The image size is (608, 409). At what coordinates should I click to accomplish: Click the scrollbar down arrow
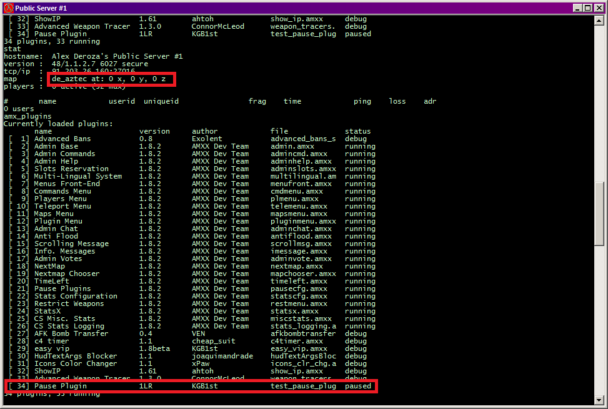599,400
